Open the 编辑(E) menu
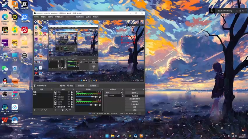 pos(43,17)
